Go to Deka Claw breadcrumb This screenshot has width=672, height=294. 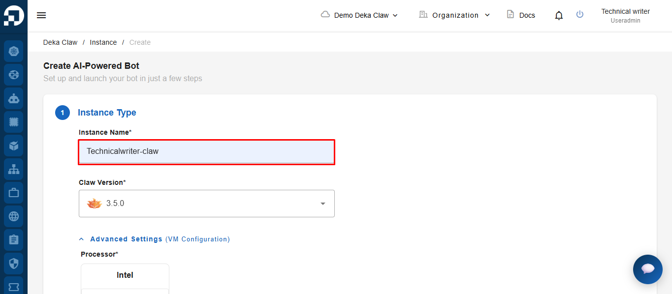(60, 42)
